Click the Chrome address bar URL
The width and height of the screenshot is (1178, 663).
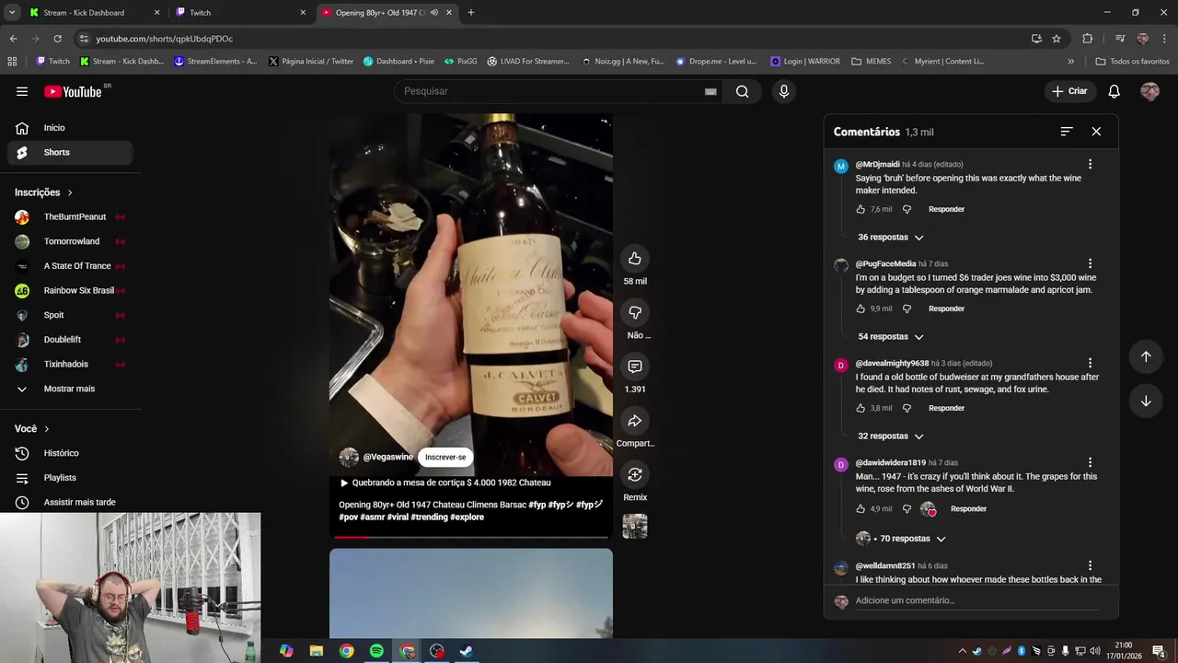point(165,39)
